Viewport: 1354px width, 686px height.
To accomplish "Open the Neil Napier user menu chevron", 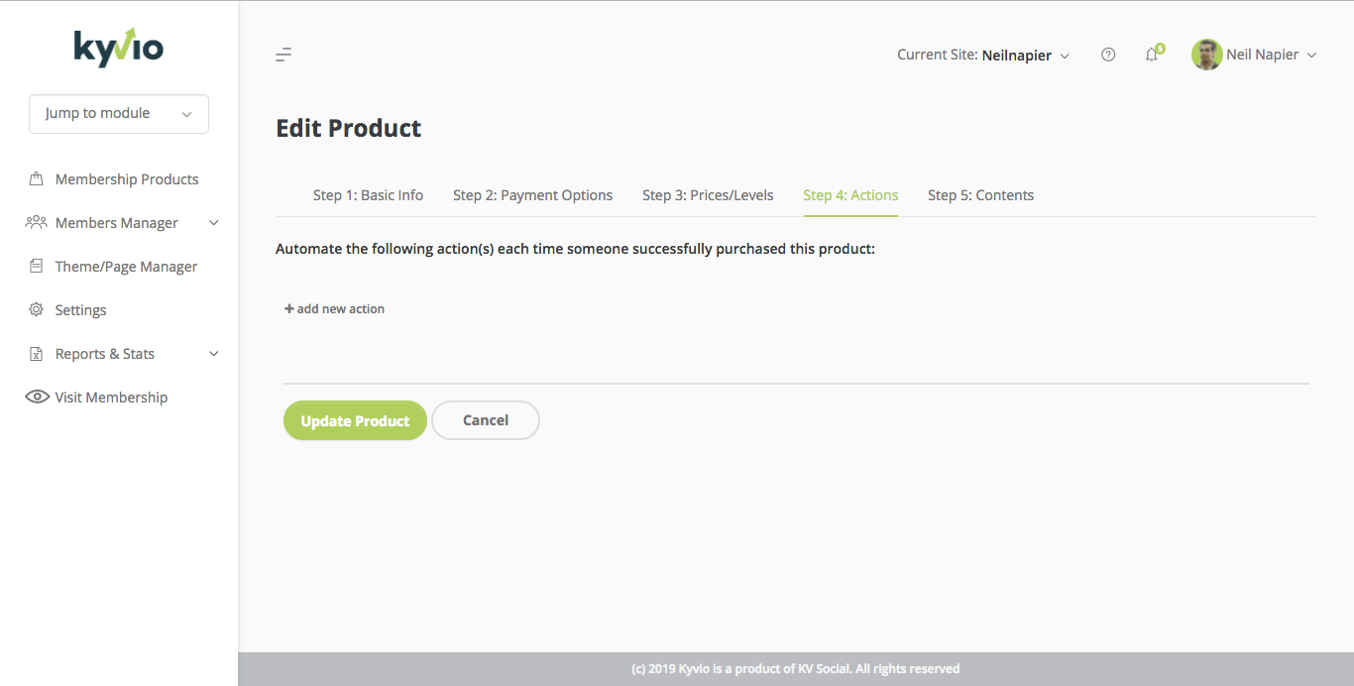I will click(x=1311, y=56).
